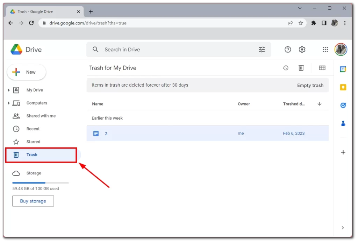The image size is (358, 243).
Task: Toggle browser side panel icon
Action: point(324,23)
